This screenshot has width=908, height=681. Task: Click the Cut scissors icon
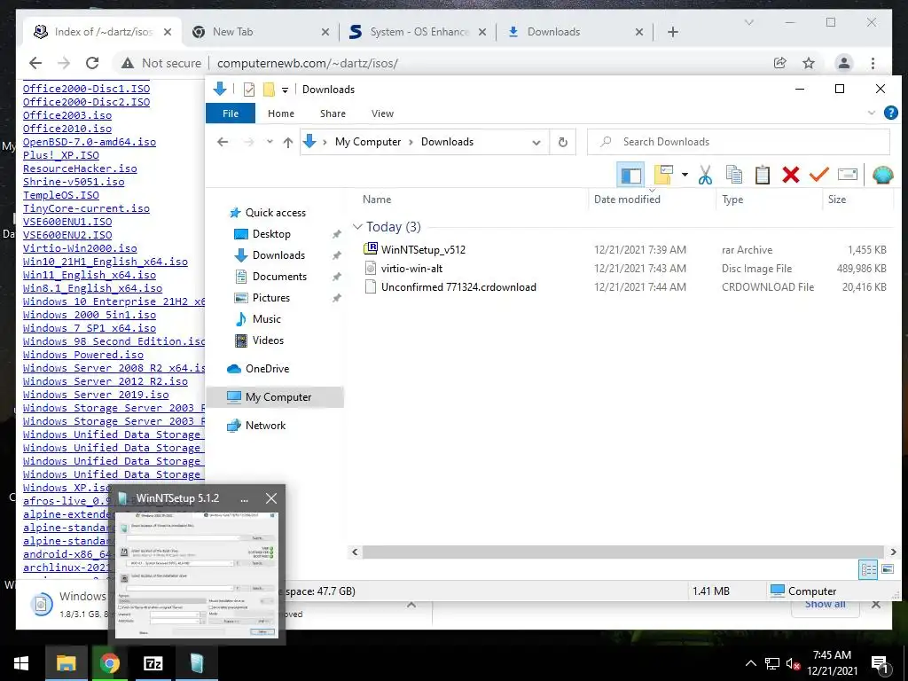(x=705, y=175)
